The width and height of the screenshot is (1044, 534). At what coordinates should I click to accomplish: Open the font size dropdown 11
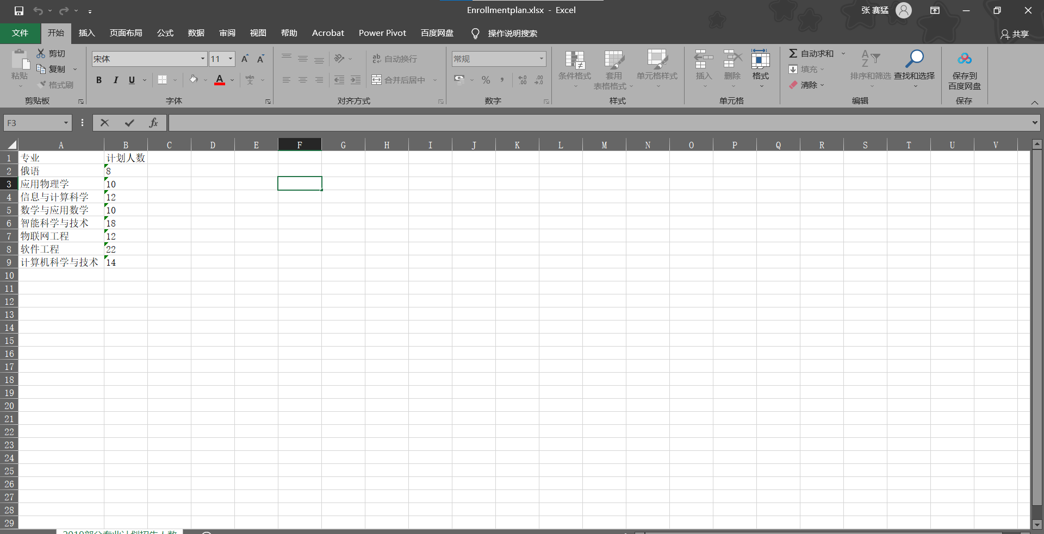[x=231, y=59]
